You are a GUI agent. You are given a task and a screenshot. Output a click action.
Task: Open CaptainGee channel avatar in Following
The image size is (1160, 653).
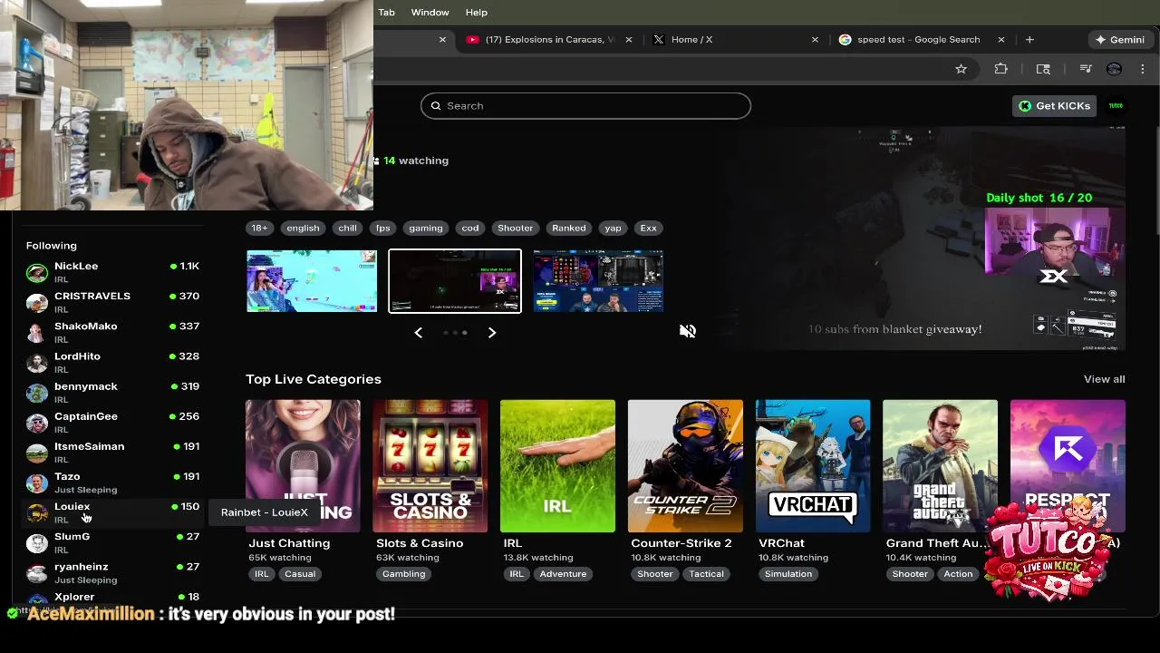37,423
